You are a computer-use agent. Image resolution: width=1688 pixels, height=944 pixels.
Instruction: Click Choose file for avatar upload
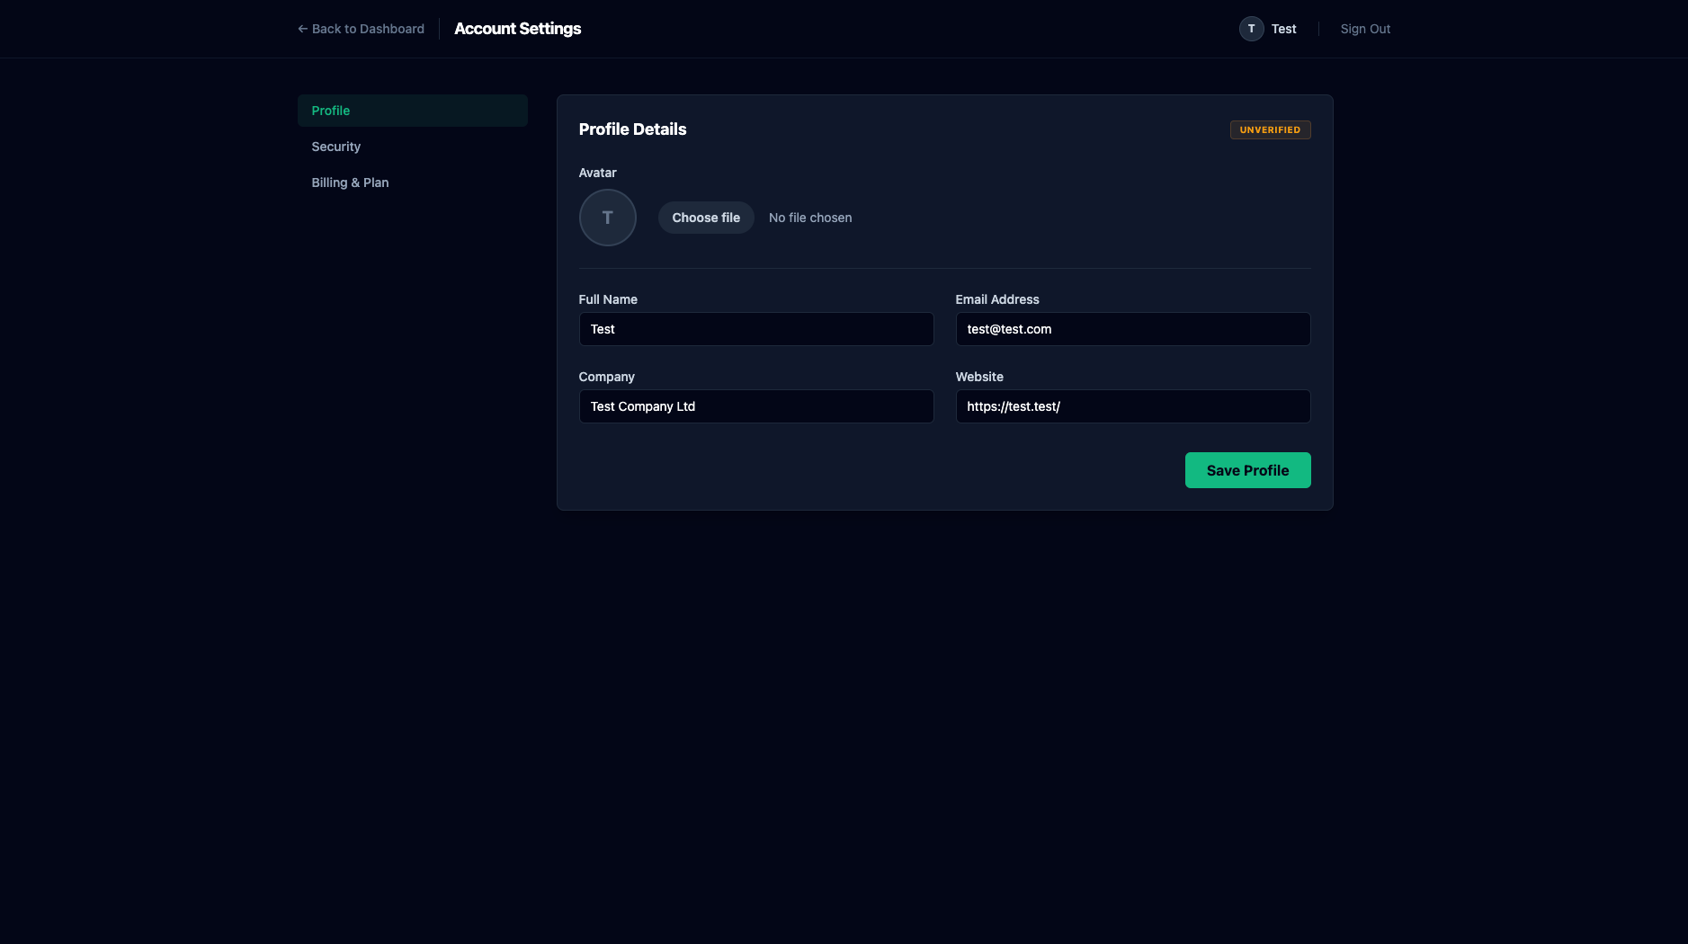(x=706, y=218)
